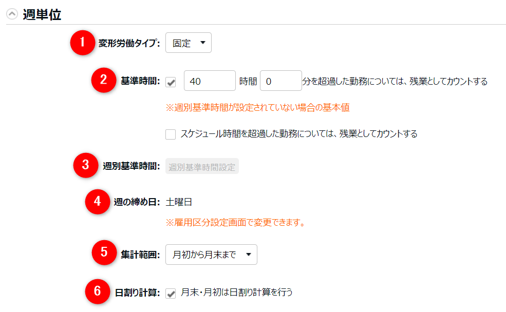Click red numbered badge 2

coord(104,81)
